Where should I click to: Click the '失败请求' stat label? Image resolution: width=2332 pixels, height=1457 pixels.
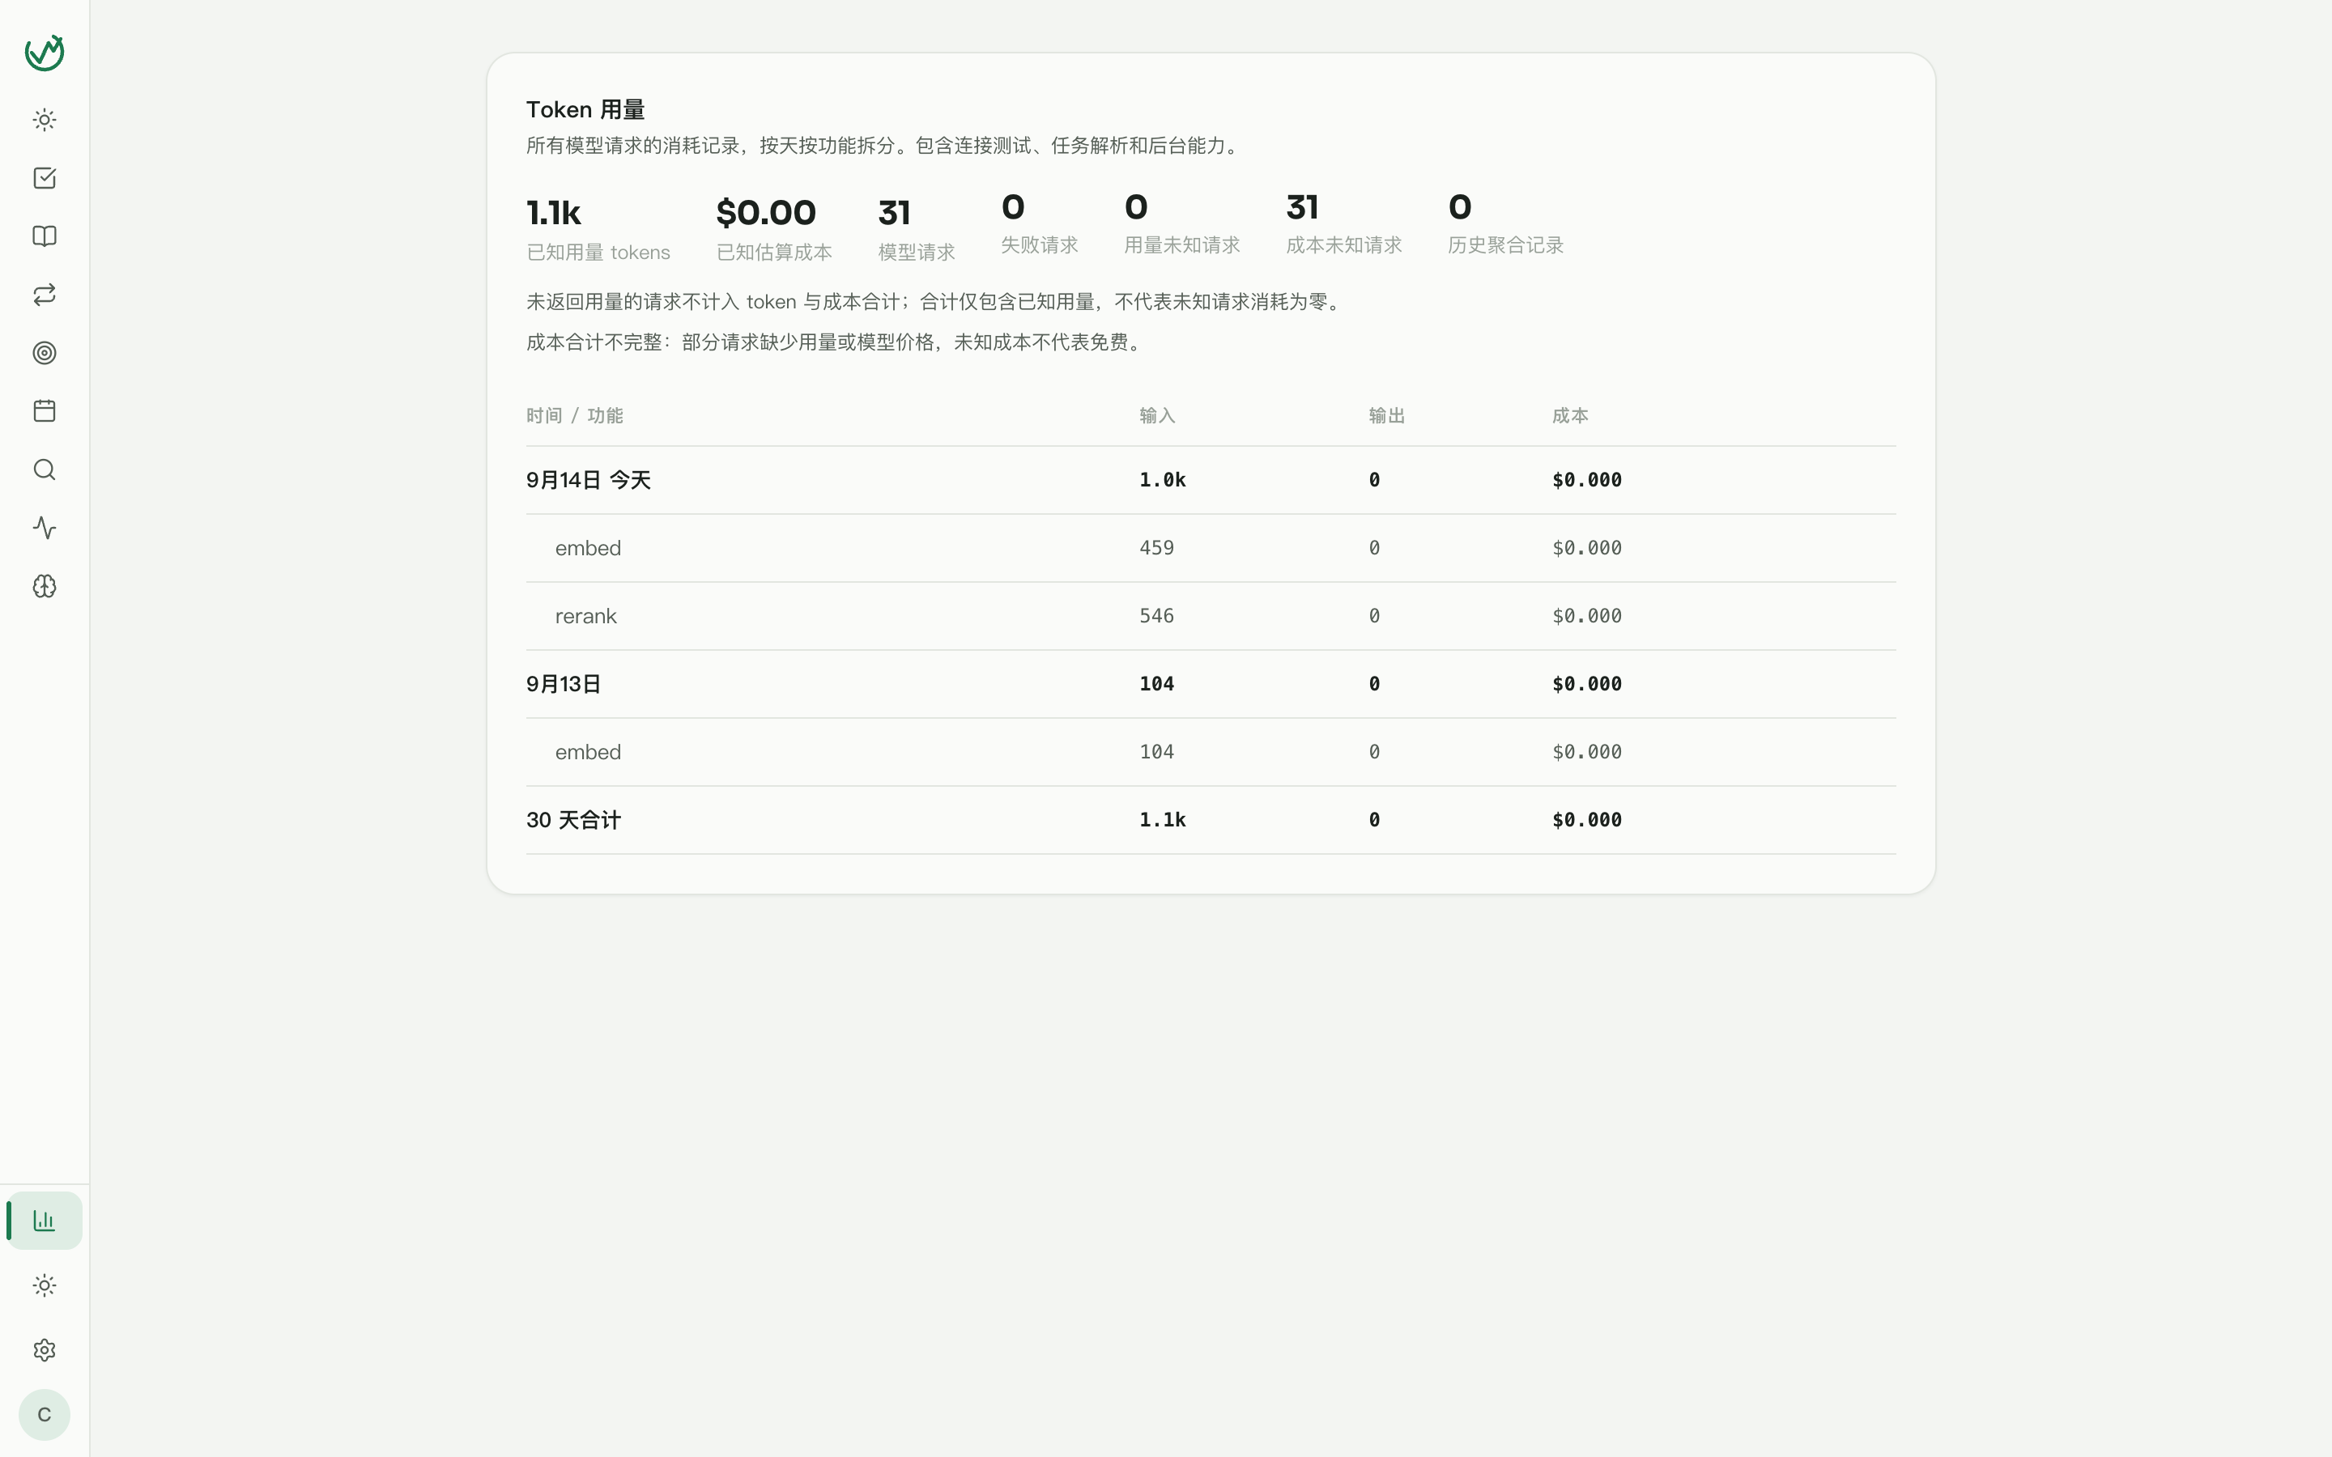(1040, 244)
